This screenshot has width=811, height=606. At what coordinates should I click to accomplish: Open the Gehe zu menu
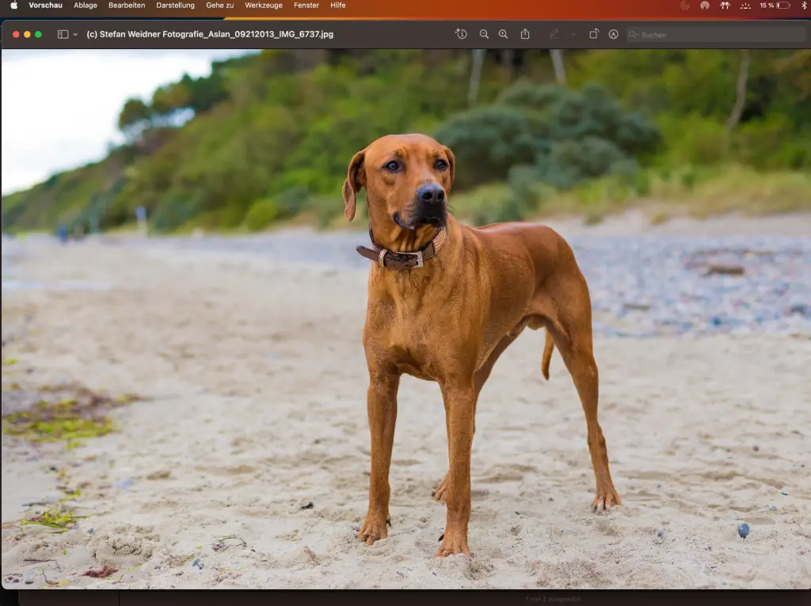click(x=220, y=6)
